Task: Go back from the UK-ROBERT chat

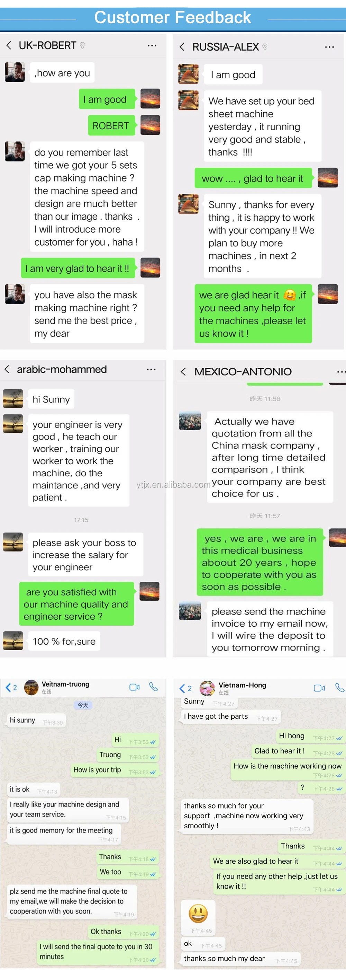Action: coord(9,46)
